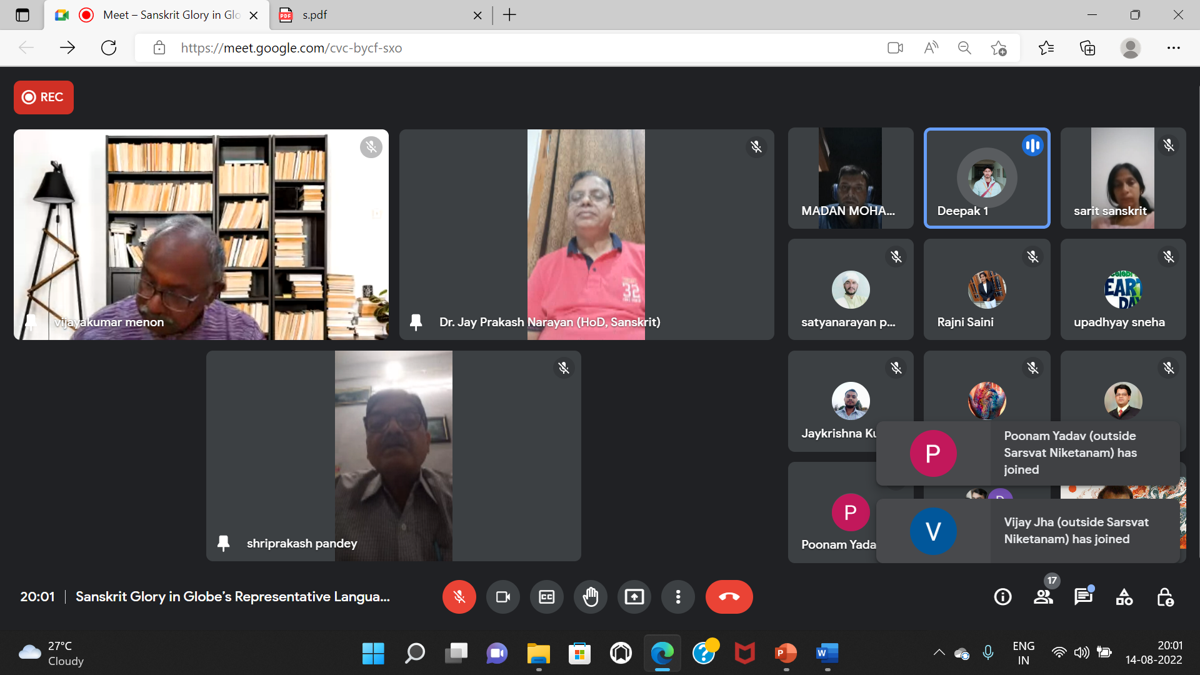The height and width of the screenshot is (675, 1200).
Task: Toggle the camera on or off
Action: (502, 597)
